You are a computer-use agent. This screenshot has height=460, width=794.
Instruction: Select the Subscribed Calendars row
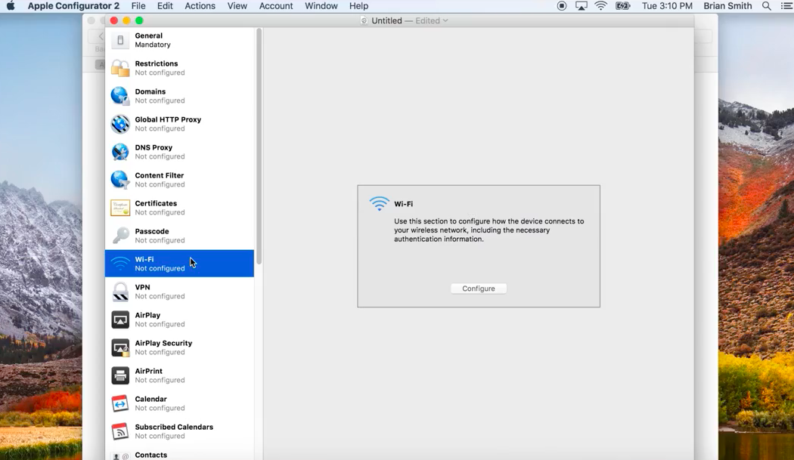(179, 431)
